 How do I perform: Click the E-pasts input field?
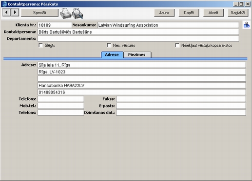click(181, 106)
